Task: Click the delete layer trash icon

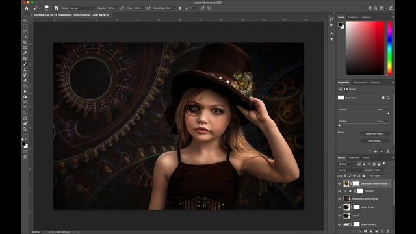Action: 388,231
